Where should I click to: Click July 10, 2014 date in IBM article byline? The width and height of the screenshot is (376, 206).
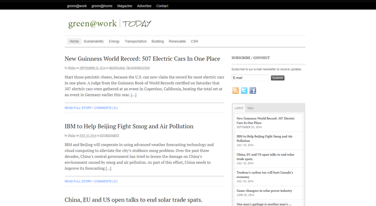(x=88, y=135)
